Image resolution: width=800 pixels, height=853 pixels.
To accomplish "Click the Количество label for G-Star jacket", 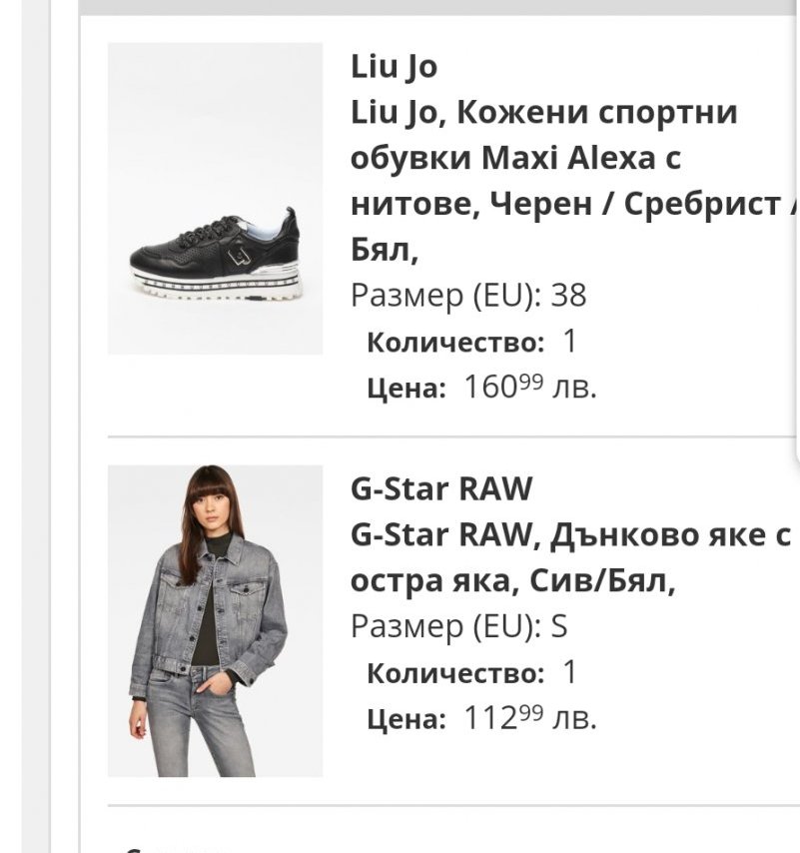I will pyautogui.click(x=455, y=673).
